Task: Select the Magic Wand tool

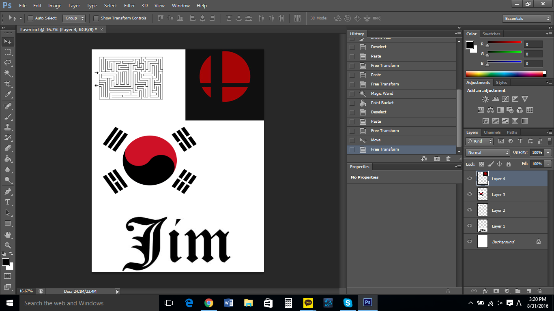Action: 8,73
